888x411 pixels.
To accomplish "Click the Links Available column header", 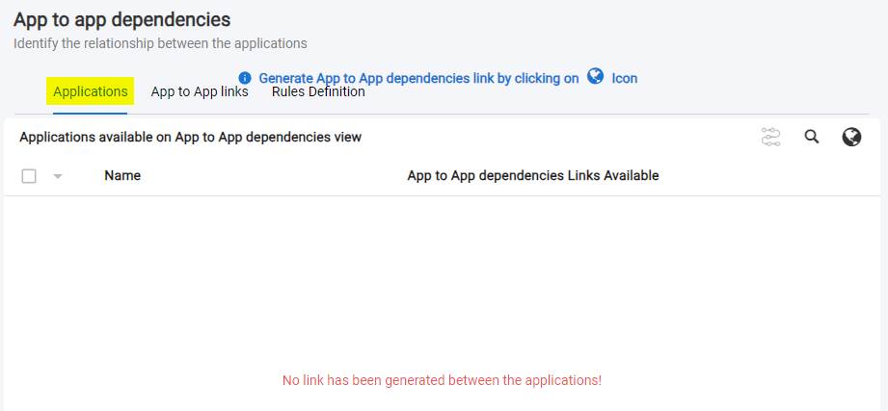I will (x=533, y=175).
